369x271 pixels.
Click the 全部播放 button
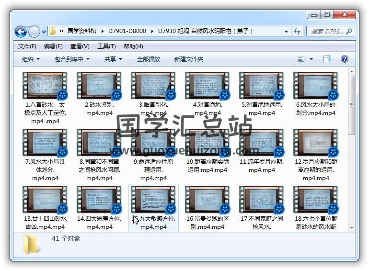pyautogui.click(x=149, y=59)
